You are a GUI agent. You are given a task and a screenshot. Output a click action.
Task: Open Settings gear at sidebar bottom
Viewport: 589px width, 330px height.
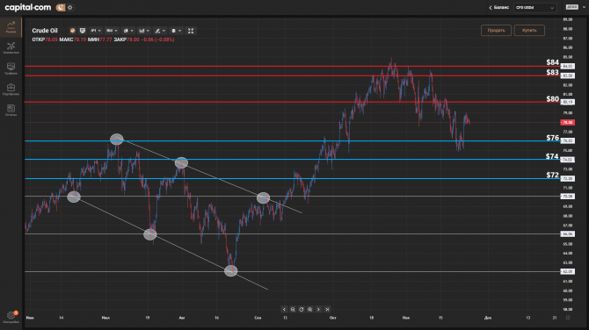tap(11, 317)
